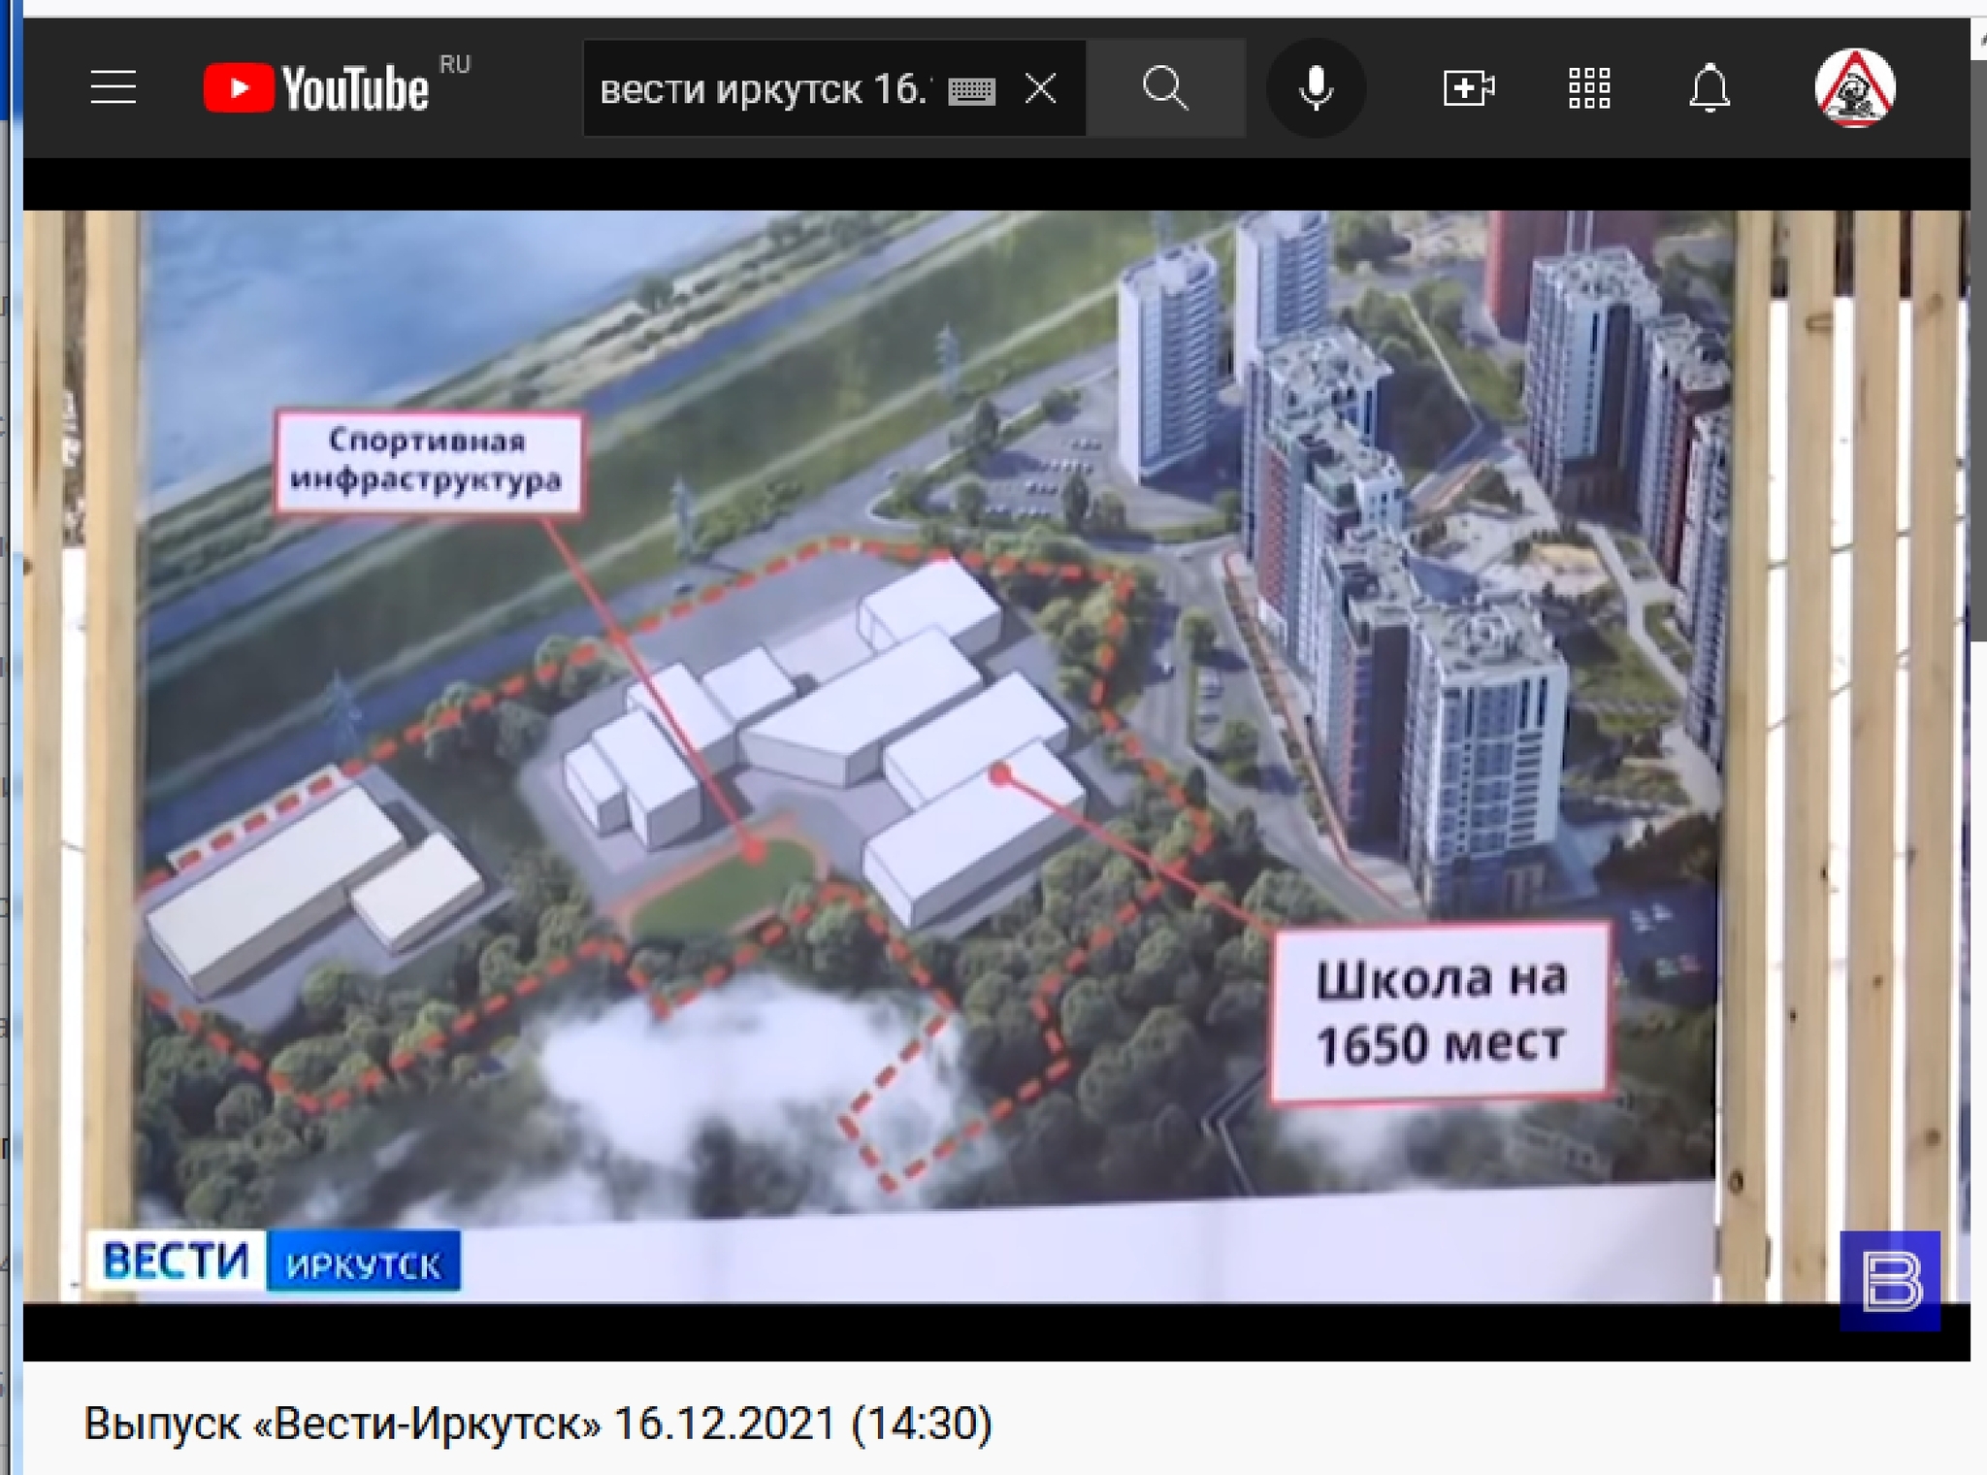The width and height of the screenshot is (1987, 1475).
Task: Click the channel watermark B in video corner
Action: tap(1890, 1281)
